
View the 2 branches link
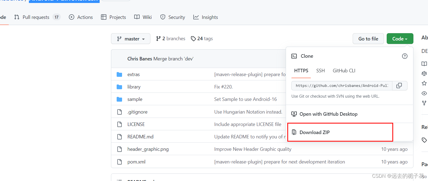[171, 39]
